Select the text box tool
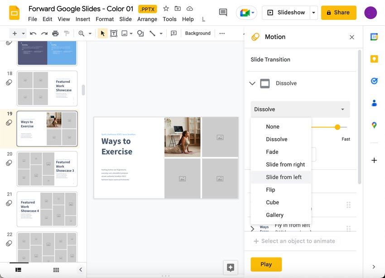385x278 pixels. pos(114,34)
